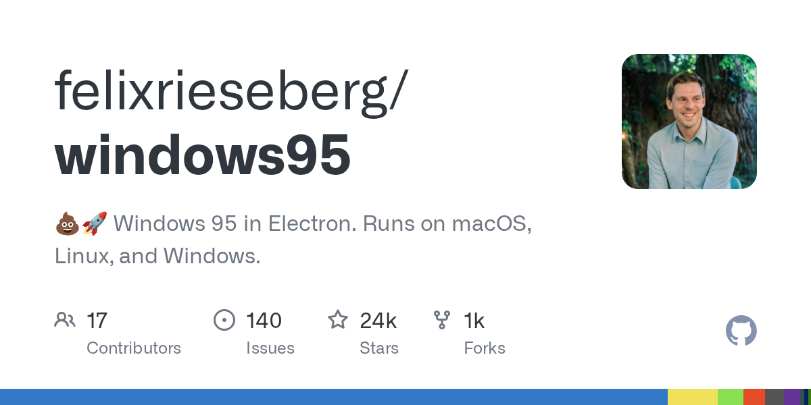
Task: Click the contributors people icon
Action: (65, 320)
